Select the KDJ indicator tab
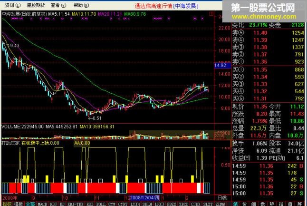The height and width of the screenshot is (206, 307). [53, 204]
